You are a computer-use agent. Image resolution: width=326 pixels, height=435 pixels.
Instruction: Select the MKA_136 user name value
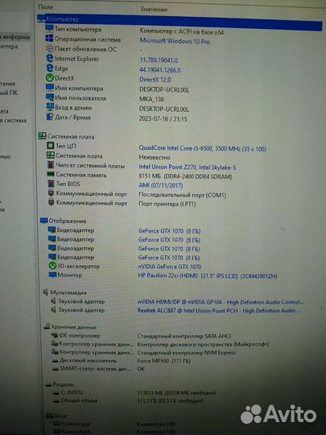151,99
